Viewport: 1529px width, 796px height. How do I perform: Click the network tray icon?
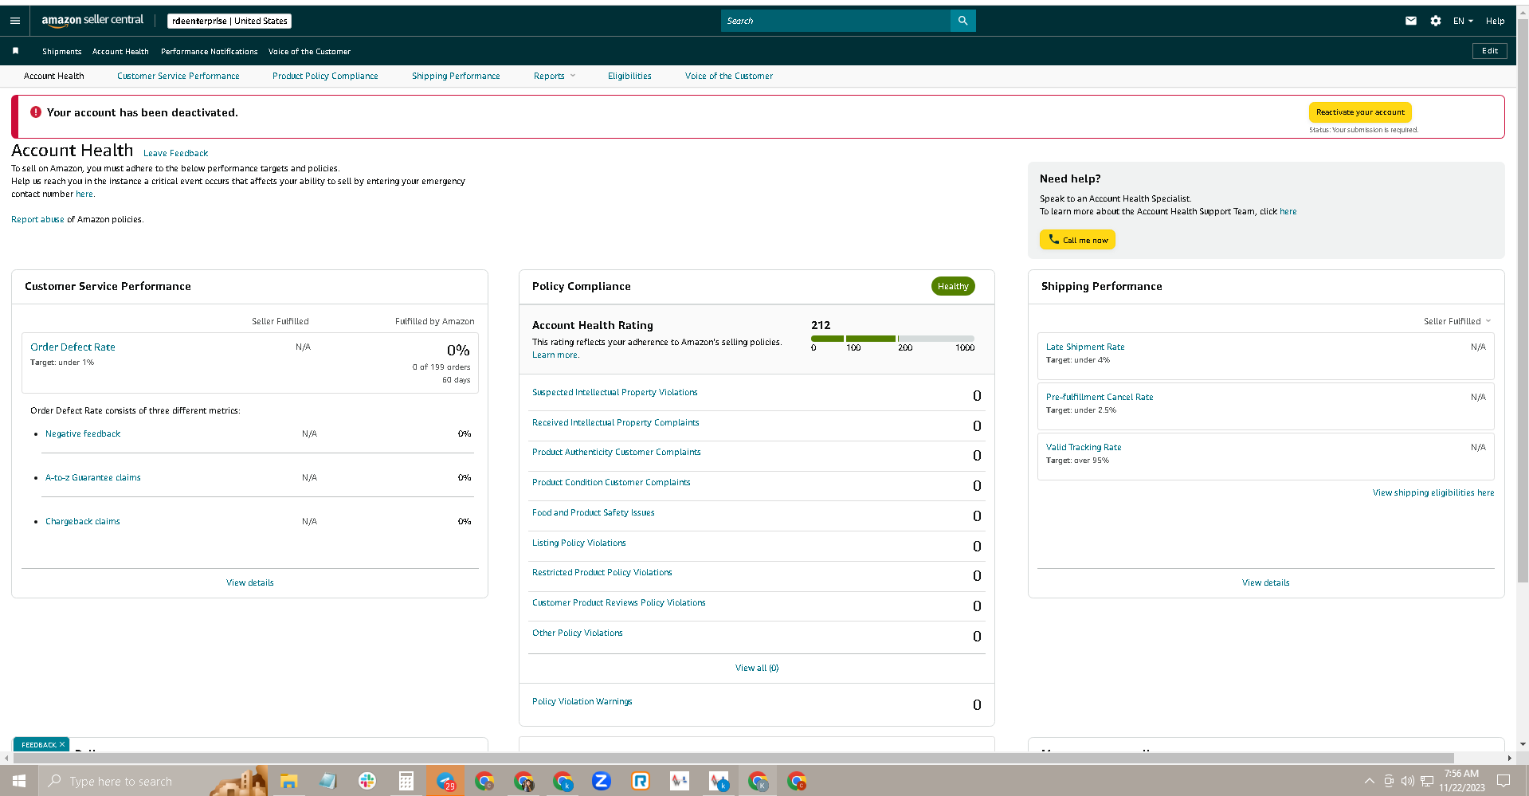(1427, 781)
